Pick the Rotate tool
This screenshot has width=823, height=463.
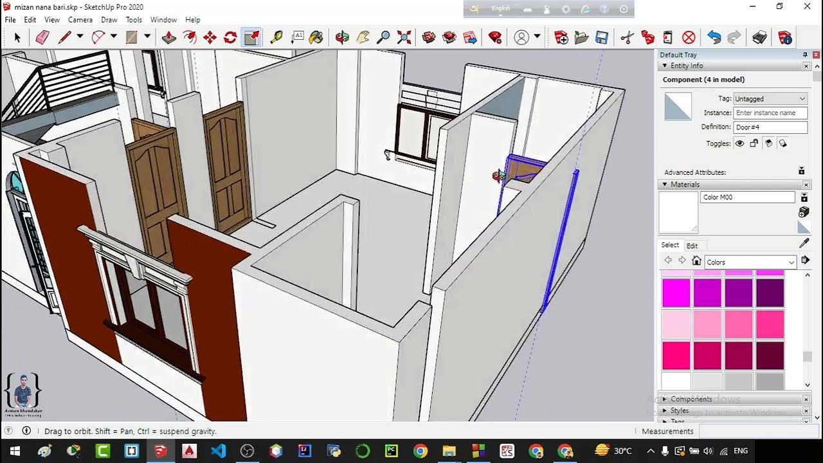[230, 37]
